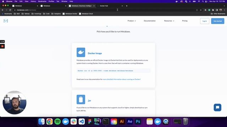Open Google Chrome from the dock
This screenshot has width=227, height=127.
[50, 121]
